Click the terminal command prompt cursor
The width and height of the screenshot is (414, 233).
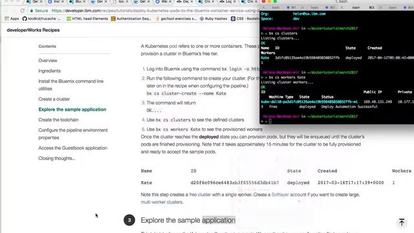point(270,121)
